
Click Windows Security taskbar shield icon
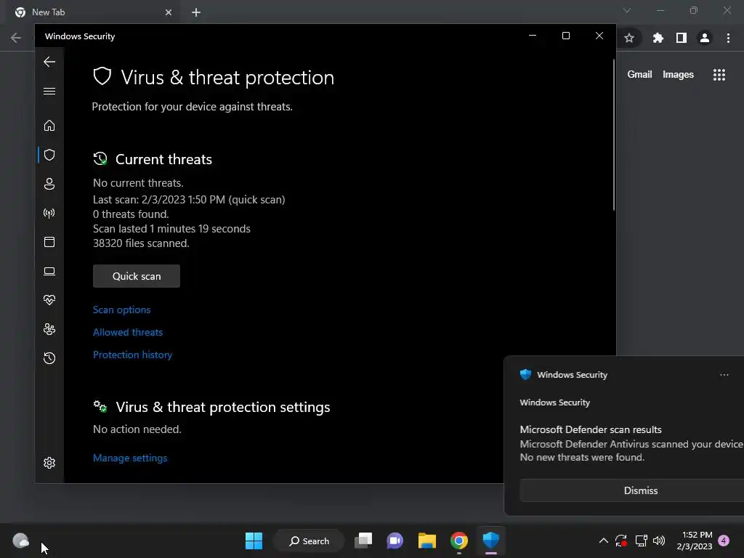tap(490, 541)
